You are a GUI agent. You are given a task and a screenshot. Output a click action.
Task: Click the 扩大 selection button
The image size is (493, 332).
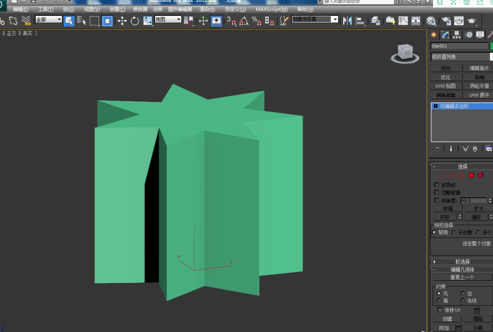click(x=479, y=209)
